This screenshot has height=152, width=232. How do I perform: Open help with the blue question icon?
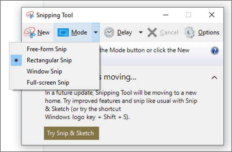coord(215,50)
